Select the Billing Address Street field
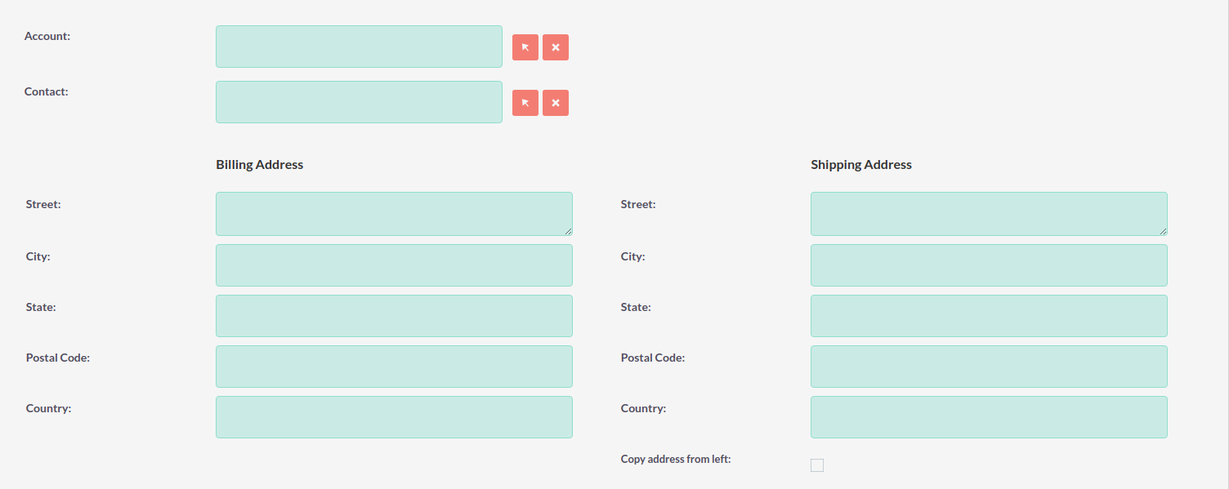This screenshot has width=1229, height=489. [x=394, y=213]
